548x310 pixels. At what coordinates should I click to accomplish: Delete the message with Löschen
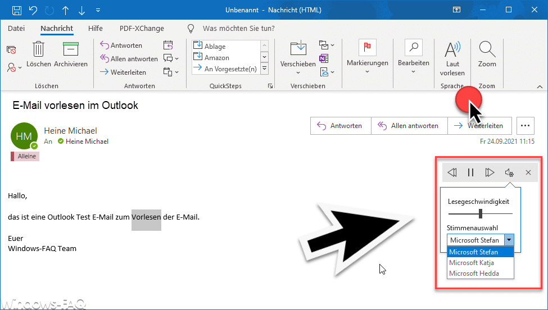pos(38,54)
